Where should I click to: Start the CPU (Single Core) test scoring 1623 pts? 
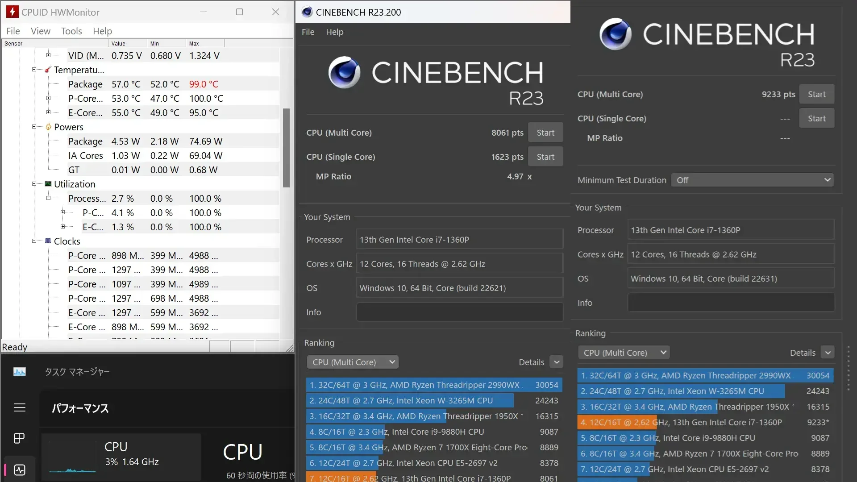(x=545, y=157)
